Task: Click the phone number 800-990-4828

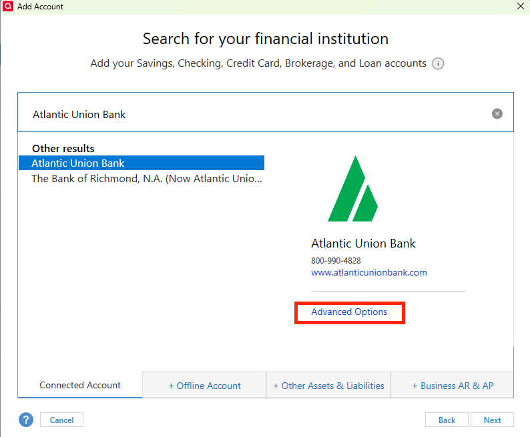Action: (336, 260)
